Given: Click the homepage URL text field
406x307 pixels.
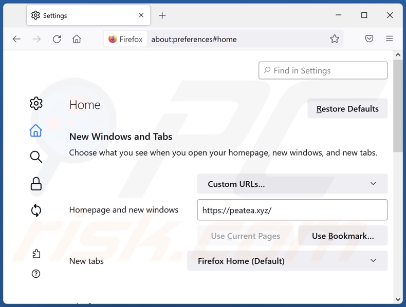Looking at the screenshot, I should 292,210.
